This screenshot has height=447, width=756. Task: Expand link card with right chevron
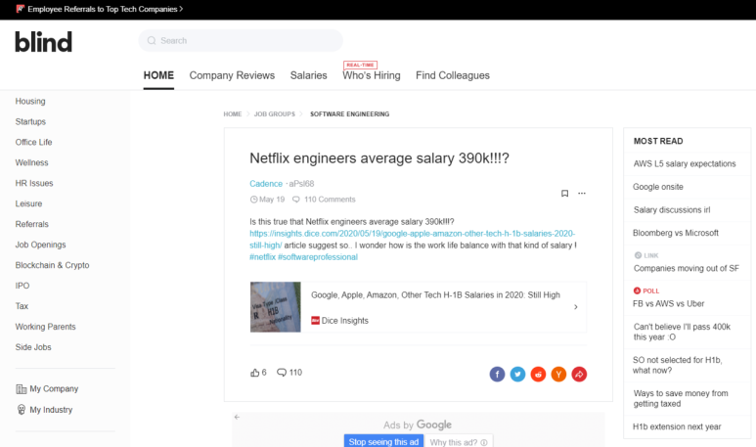576,307
